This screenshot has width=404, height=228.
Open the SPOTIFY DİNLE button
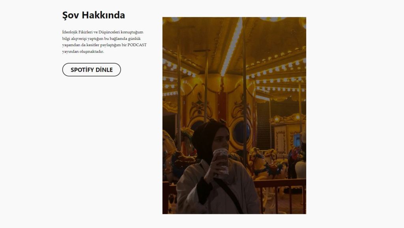click(92, 69)
